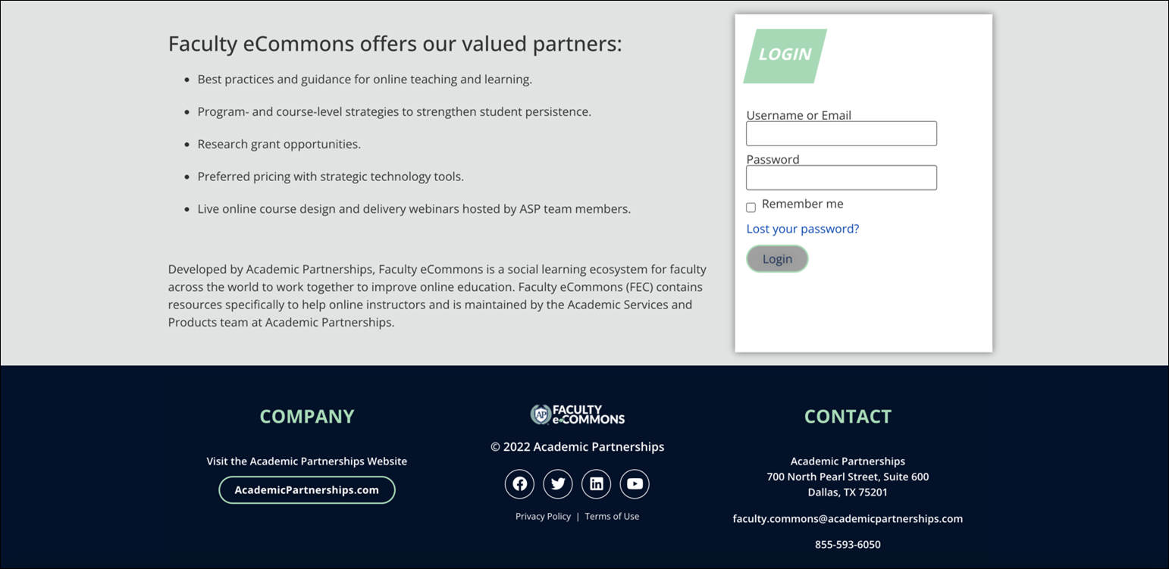
Task: Click the Twitter bird icon
Action: tap(558, 484)
